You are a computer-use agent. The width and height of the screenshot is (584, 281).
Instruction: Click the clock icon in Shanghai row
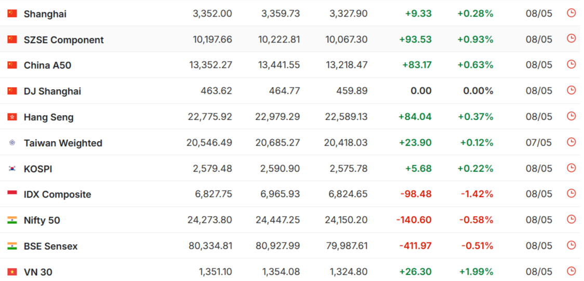(571, 13)
